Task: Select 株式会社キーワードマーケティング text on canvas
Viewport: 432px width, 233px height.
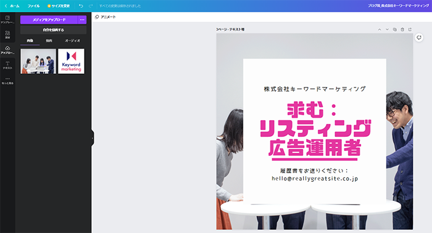Action: [315, 89]
